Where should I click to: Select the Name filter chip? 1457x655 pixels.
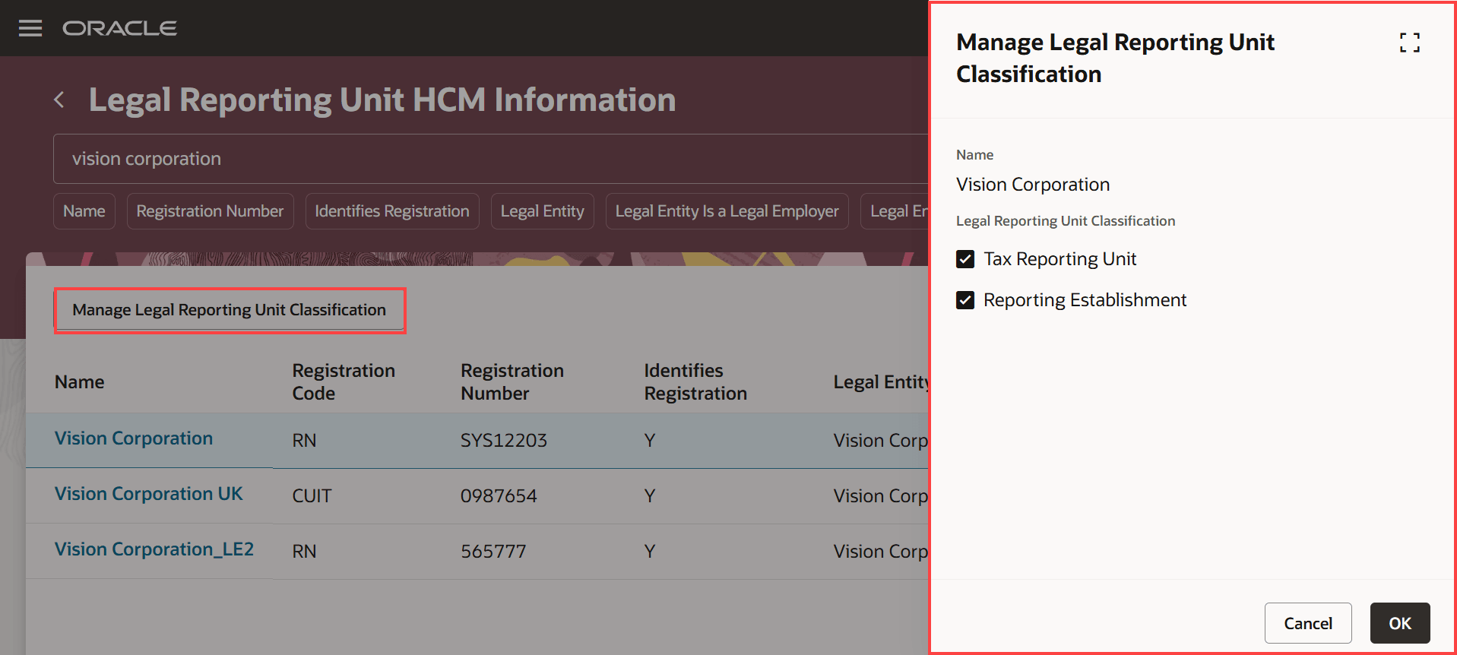click(x=84, y=211)
